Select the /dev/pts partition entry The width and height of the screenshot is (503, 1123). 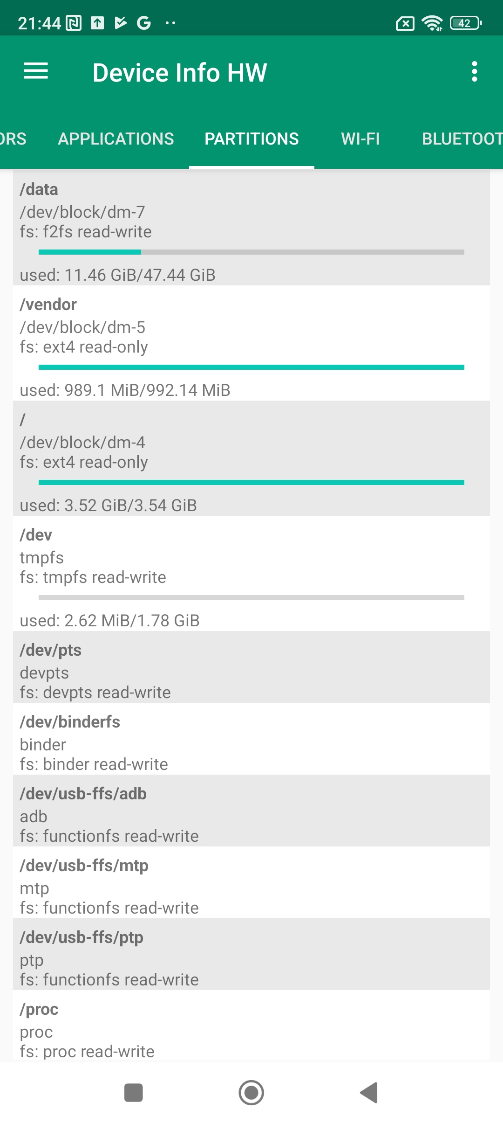click(x=251, y=667)
